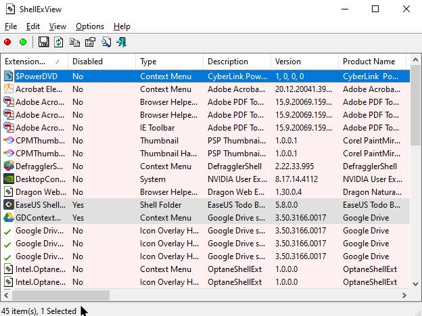Click the Thumbnail Ha... type cell
422x316 pixels.
click(168, 154)
